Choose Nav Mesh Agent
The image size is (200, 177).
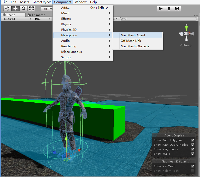pyautogui.click(x=138, y=35)
